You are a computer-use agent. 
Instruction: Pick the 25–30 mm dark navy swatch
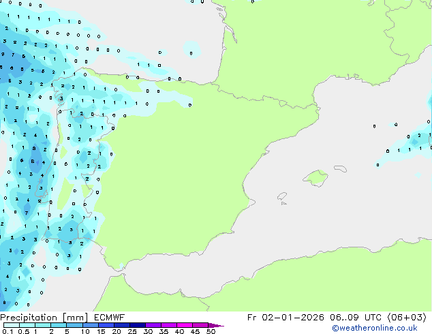click(x=137, y=325)
